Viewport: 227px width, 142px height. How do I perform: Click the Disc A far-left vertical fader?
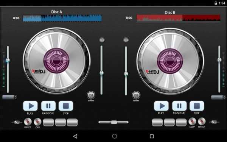pyautogui.click(x=8, y=69)
